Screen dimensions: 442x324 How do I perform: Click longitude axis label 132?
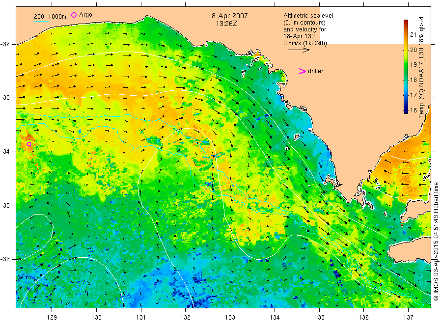click(x=186, y=318)
